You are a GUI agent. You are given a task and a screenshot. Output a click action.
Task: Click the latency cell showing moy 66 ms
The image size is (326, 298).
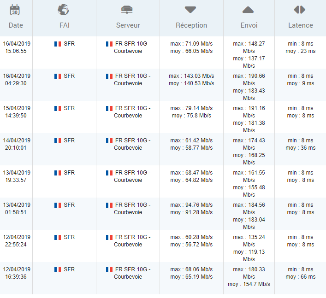coord(300,277)
